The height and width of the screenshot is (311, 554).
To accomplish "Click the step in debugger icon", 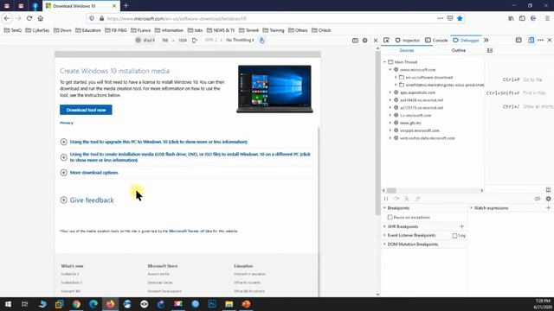I will coord(407,199).
